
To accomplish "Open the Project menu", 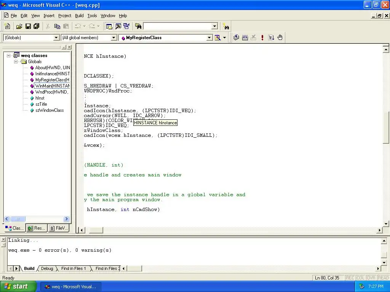I will pyautogui.click(x=65, y=16).
